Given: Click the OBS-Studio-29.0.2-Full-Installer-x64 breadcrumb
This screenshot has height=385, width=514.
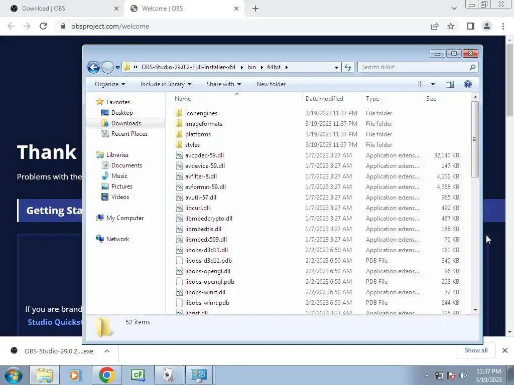Looking at the screenshot, I should (x=189, y=67).
